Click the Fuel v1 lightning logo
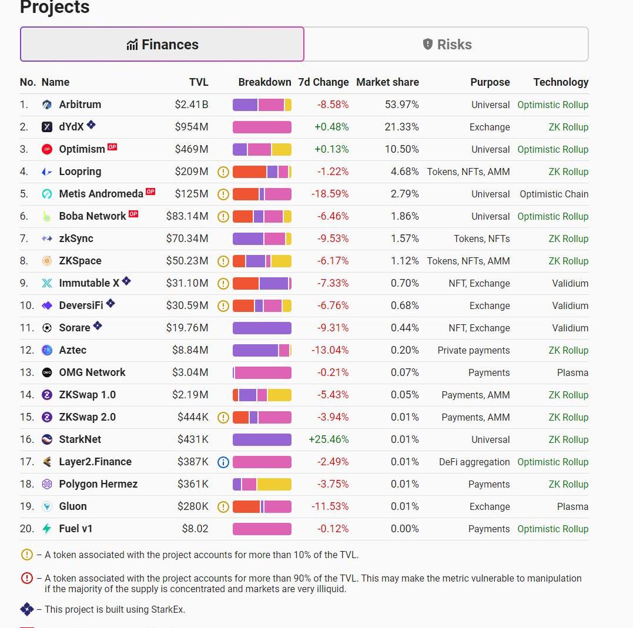Screen dimensions: 633x628 (x=47, y=529)
